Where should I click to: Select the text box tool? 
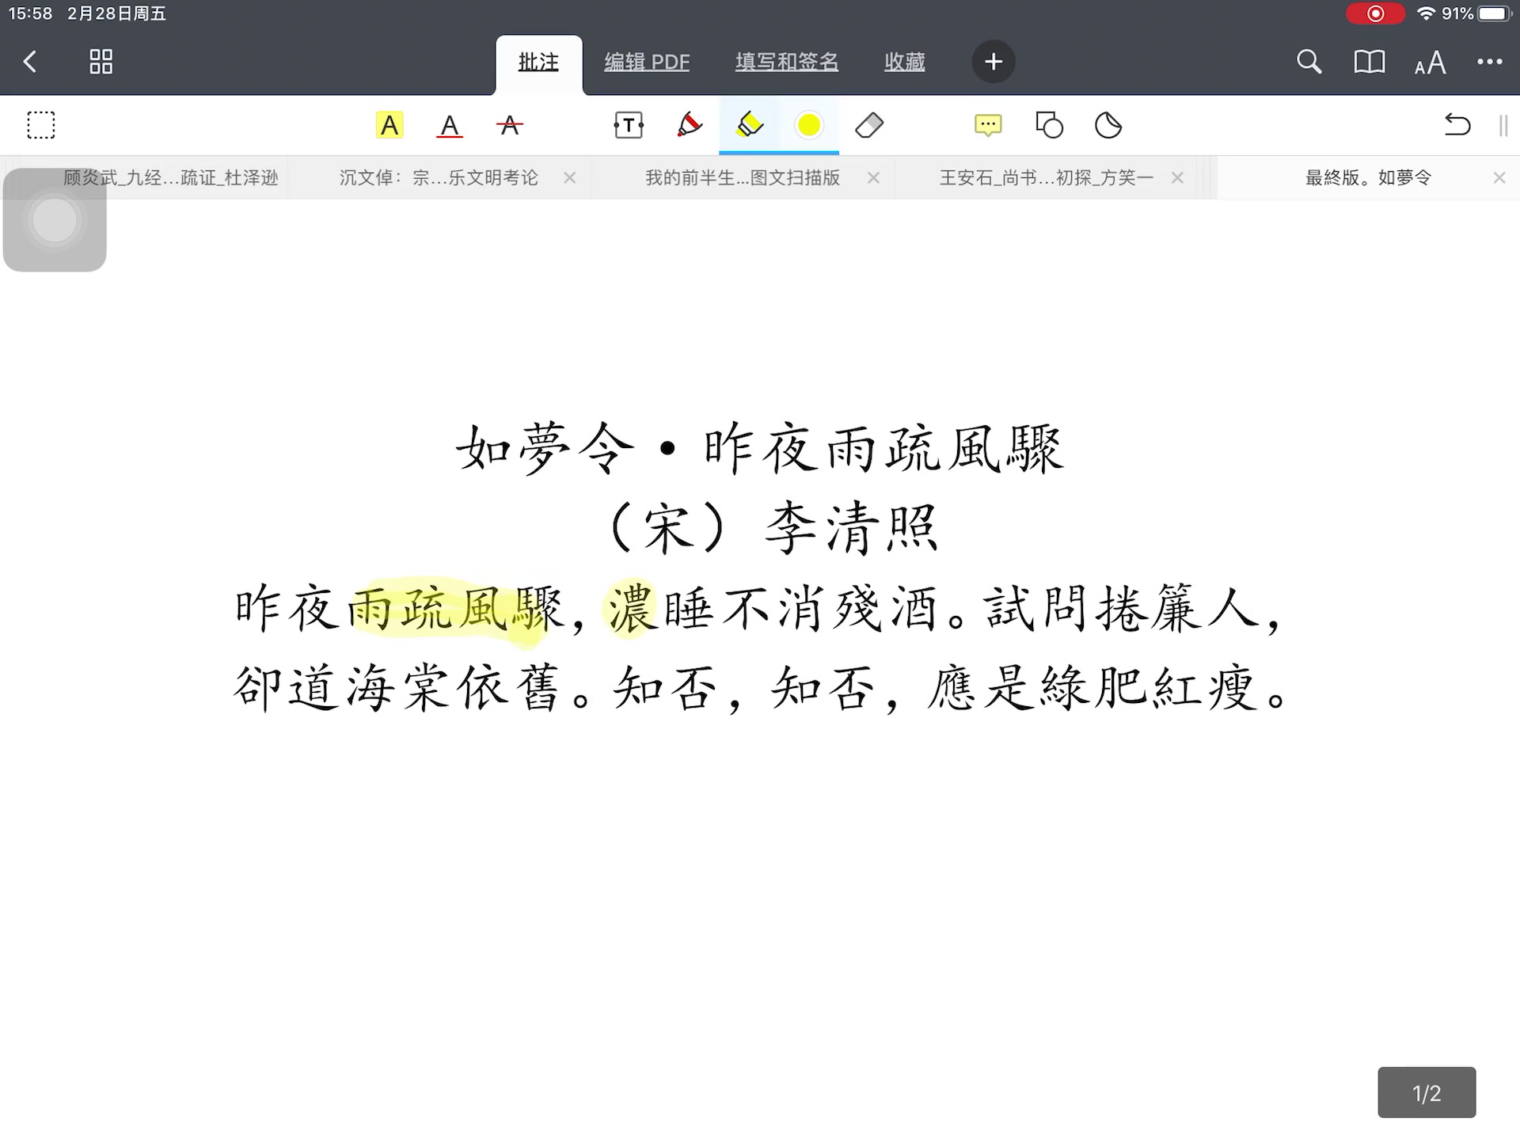[x=629, y=125]
